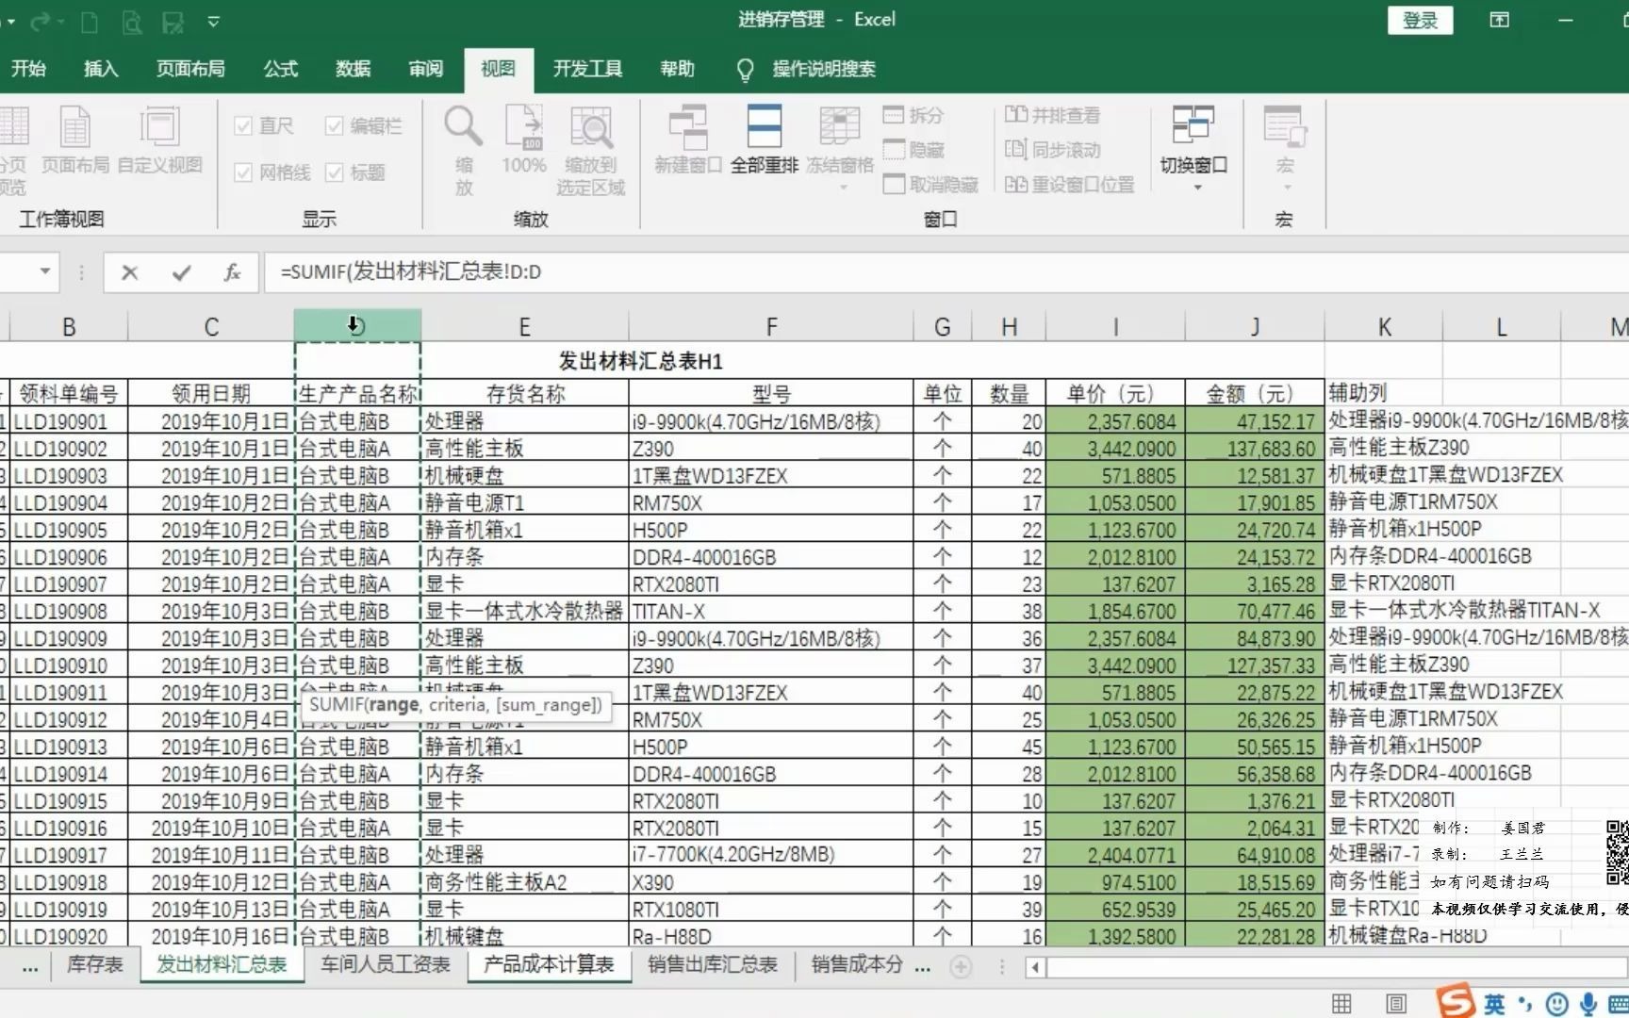The height and width of the screenshot is (1018, 1629).
Task: Expand the Name Box dropdown arrow
Action: [44, 271]
